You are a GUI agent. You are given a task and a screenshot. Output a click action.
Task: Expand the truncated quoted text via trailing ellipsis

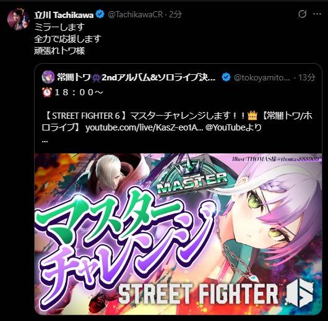[45, 141]
